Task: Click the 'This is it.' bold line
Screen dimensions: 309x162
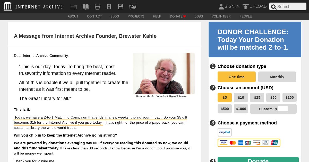Action: (x=22, y=110)
